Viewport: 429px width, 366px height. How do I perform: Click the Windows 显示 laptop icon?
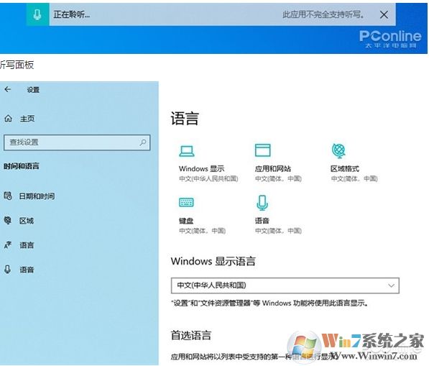[x=187, y=151]
